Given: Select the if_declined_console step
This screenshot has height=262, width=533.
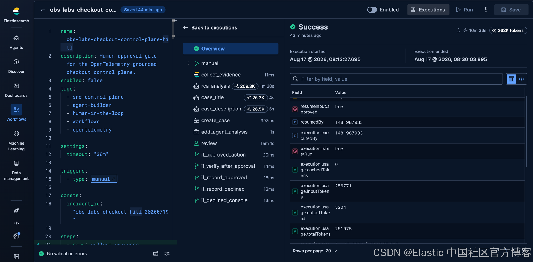Looking at the screenshot, I should tap(231, 201).
